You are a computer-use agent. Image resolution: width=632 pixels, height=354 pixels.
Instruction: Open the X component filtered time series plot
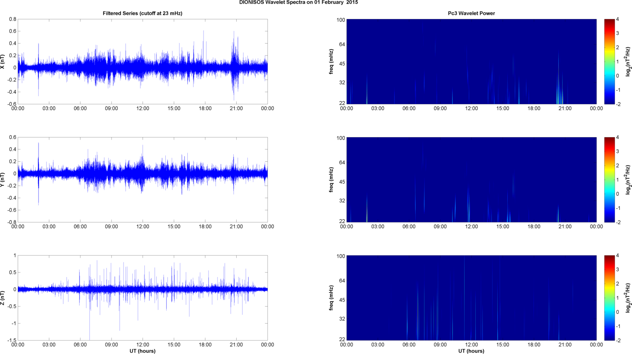click(x=143, y=61)
